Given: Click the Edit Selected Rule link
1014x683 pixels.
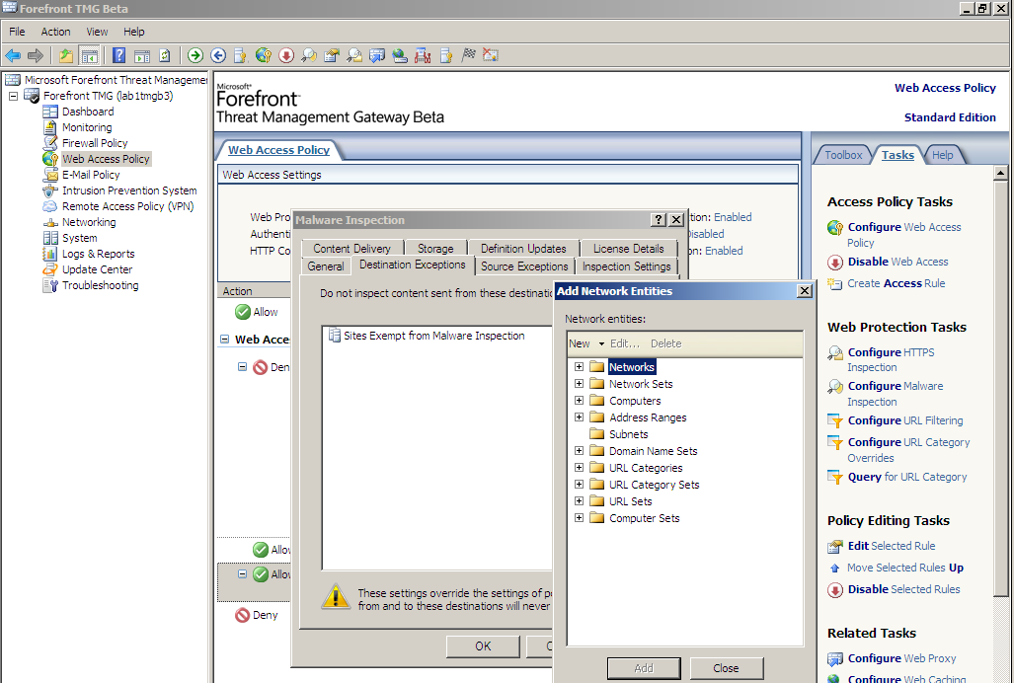Looking at the screenshot, I should tap(892, 546).
